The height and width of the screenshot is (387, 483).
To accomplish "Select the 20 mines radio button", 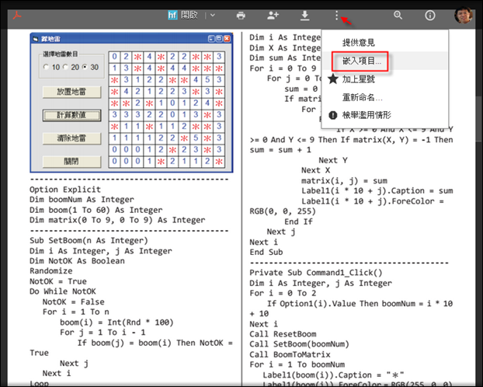I will [x=65, y=67].
